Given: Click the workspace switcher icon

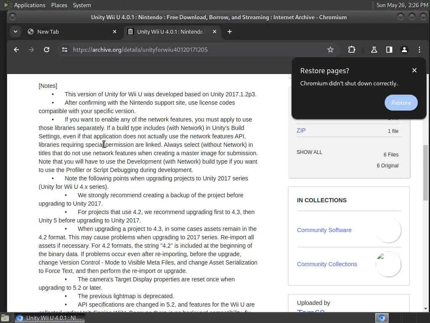Looking at the screenshot, I should [x=382, y=318].
